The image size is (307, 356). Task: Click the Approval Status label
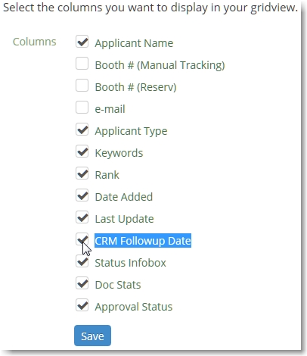[x=134, y=307]
